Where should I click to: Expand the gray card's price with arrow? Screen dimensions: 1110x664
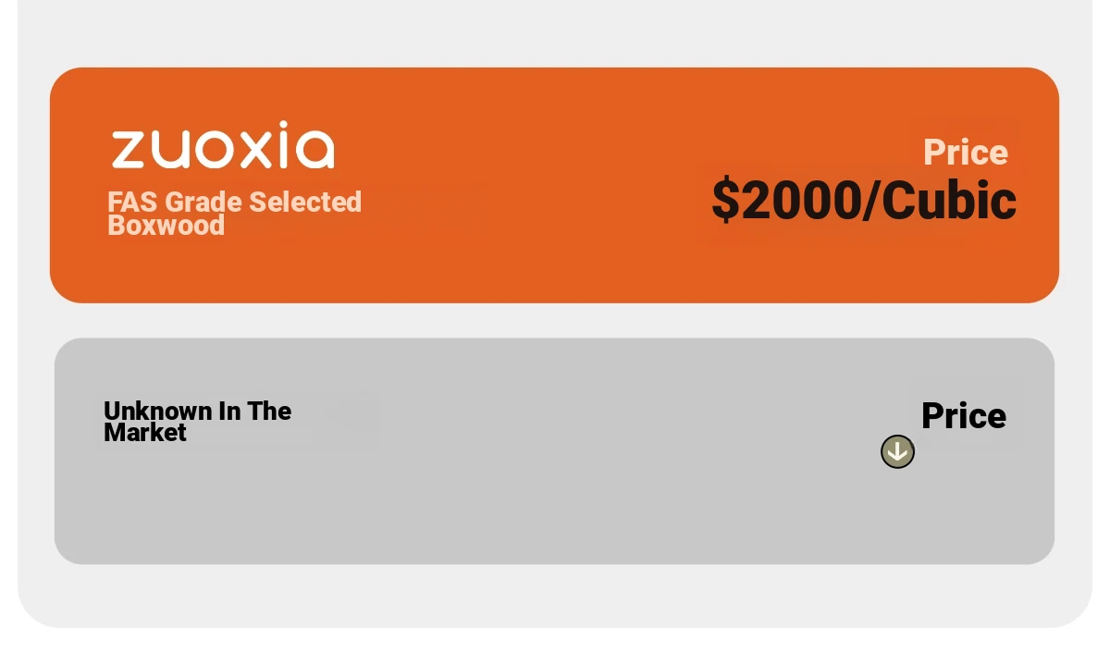click(x=897, y=451)
